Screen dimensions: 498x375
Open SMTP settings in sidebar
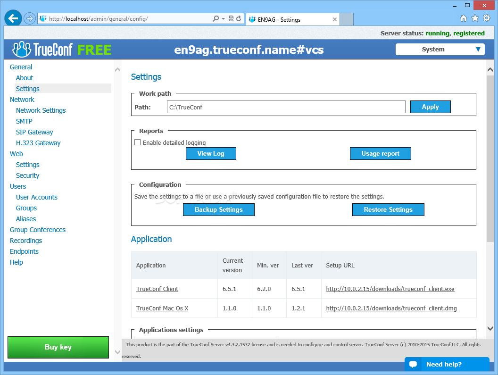click(x=24, y=121)
